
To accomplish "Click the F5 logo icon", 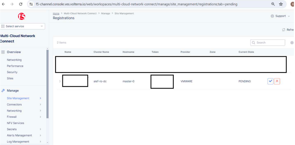I will [x=22, y=16].
